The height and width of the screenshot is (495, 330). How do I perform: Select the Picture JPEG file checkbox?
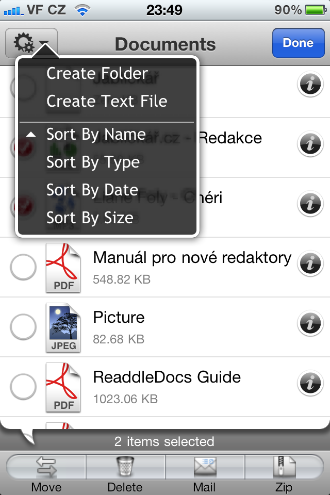[x=23, y=327]
